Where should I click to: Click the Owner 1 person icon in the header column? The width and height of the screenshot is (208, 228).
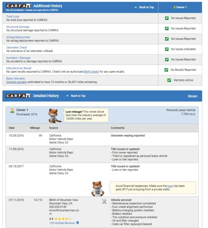click(174, 7)
